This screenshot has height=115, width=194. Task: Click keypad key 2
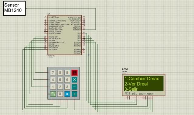pyautogui.click(x=60, y=87)
